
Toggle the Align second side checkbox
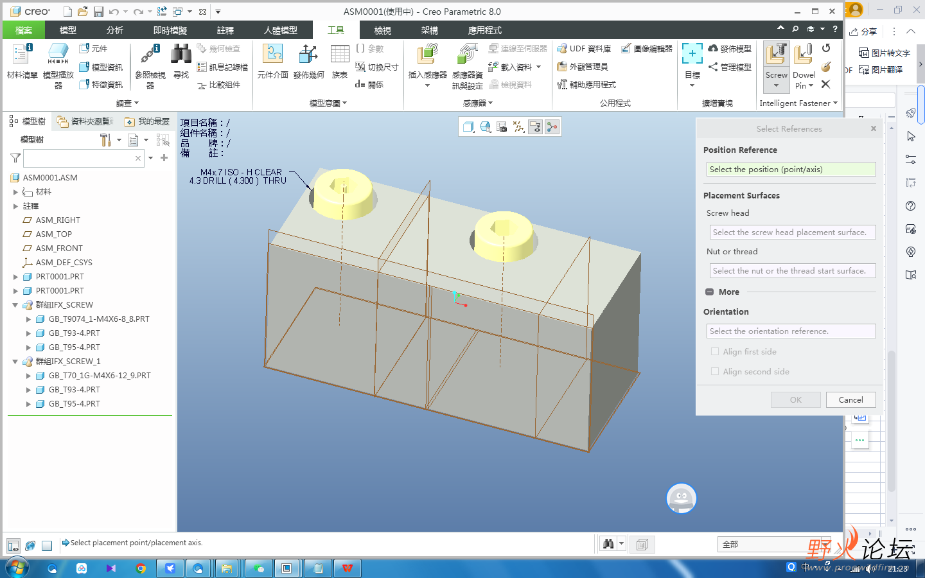click(715, 371)
